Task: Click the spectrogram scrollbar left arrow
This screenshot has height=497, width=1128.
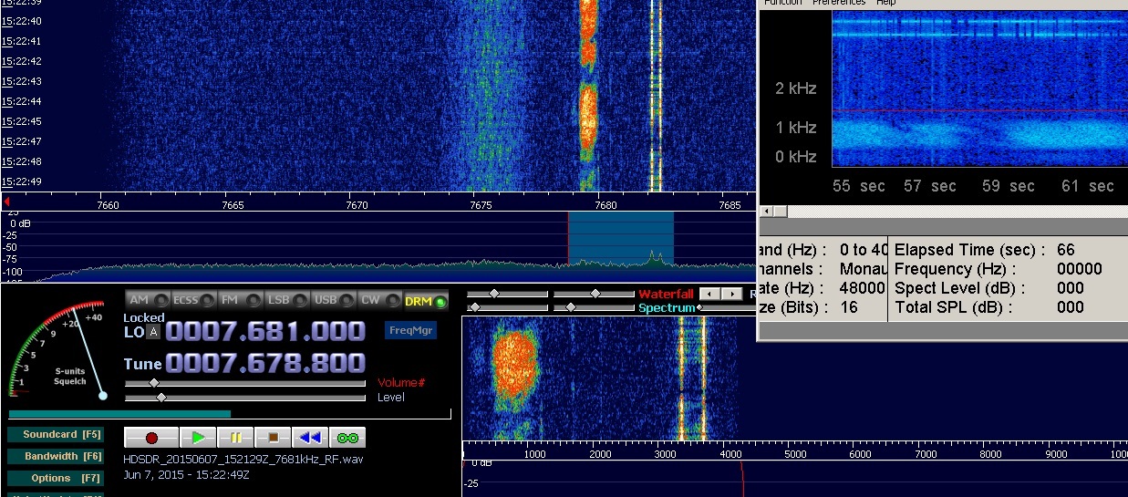Action: pyautogui.click(x=767, y=212)
